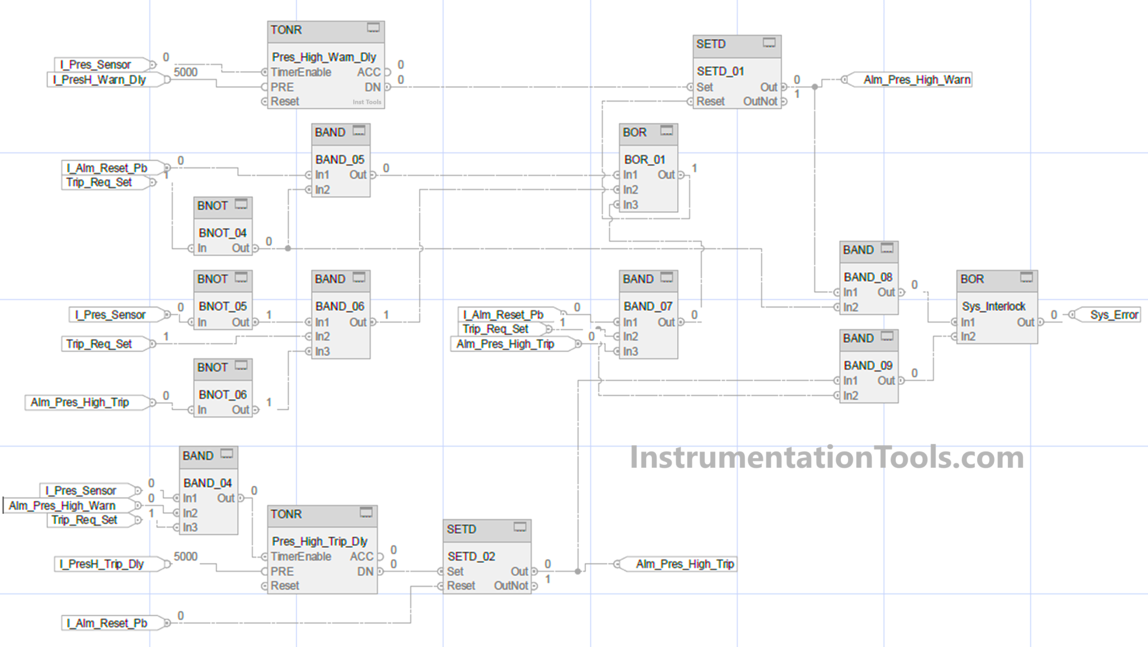
Task: Click the BNOT_04 block name
Action: [x=223, y=233]
